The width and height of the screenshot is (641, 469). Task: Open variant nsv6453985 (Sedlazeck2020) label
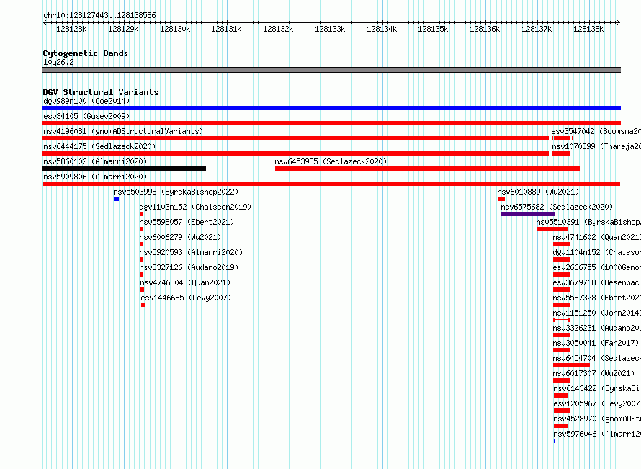(x=331, y=161)
